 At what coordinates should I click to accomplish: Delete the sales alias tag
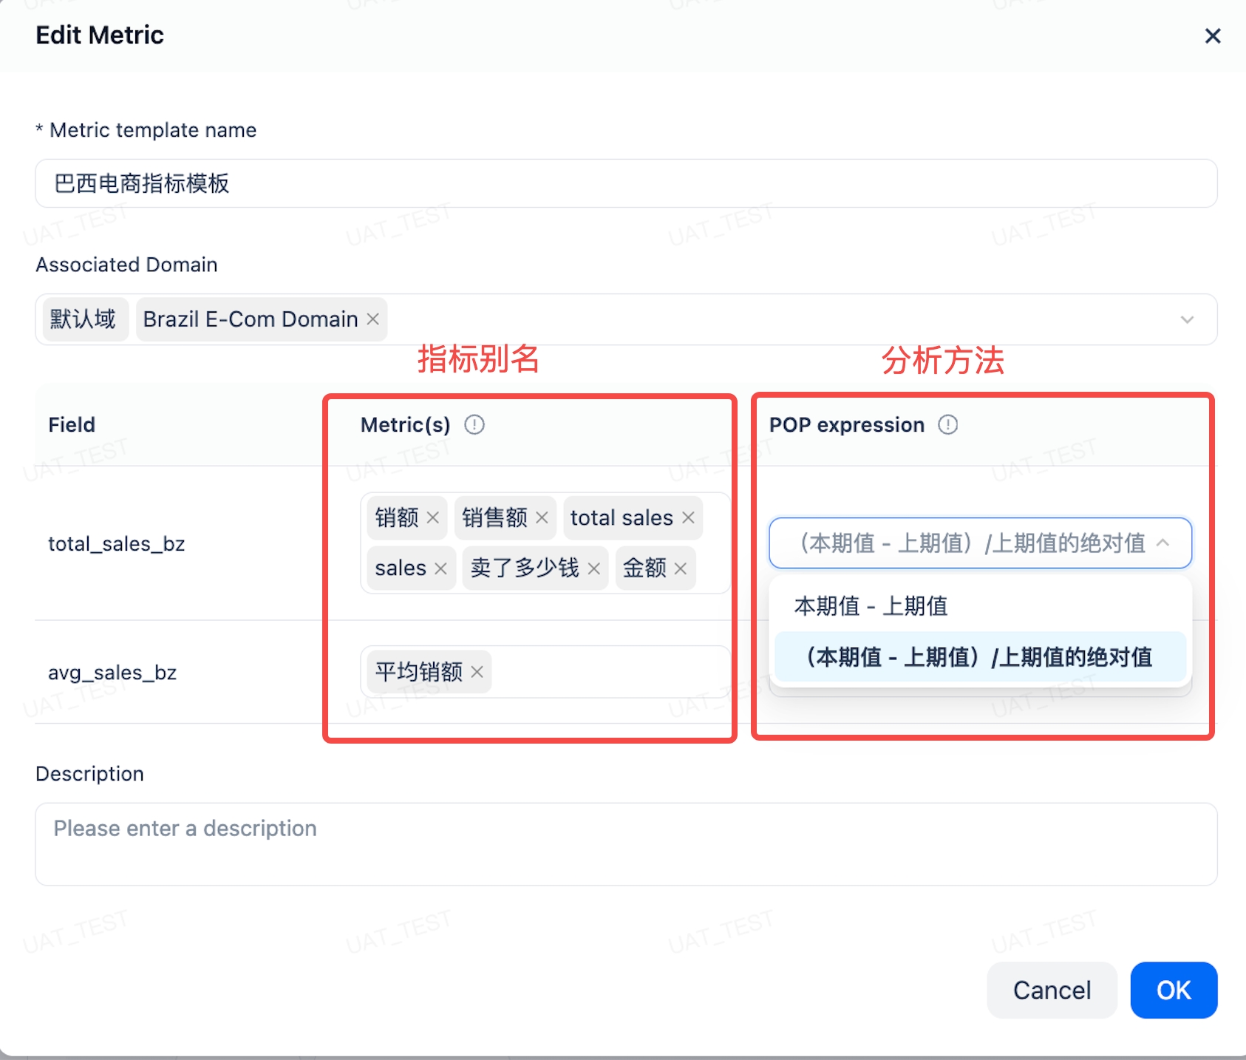coord(440,568)
